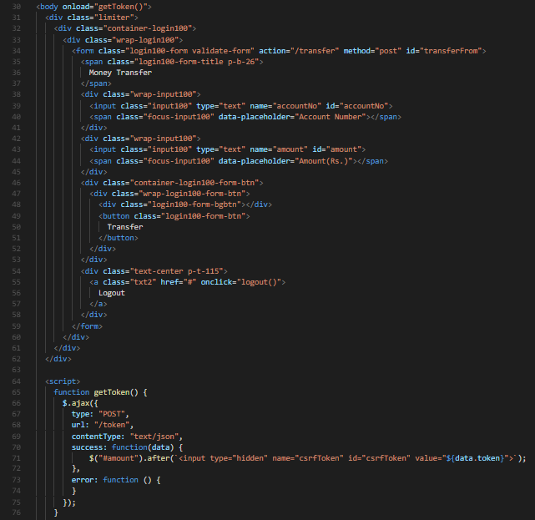Click line number 30 in the gutter

point(16,7)
